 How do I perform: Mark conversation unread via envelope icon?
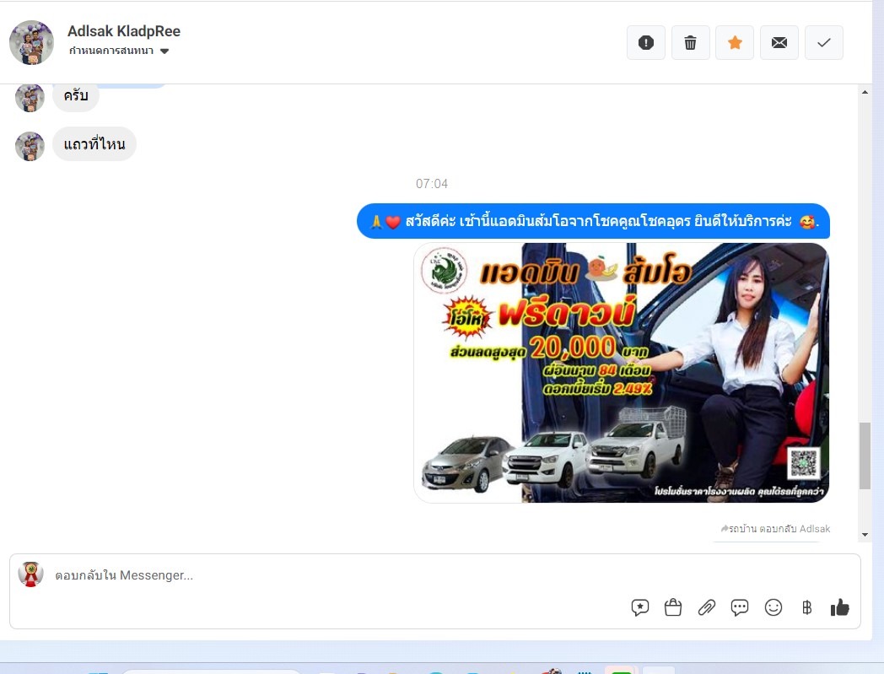click(779, 43)
